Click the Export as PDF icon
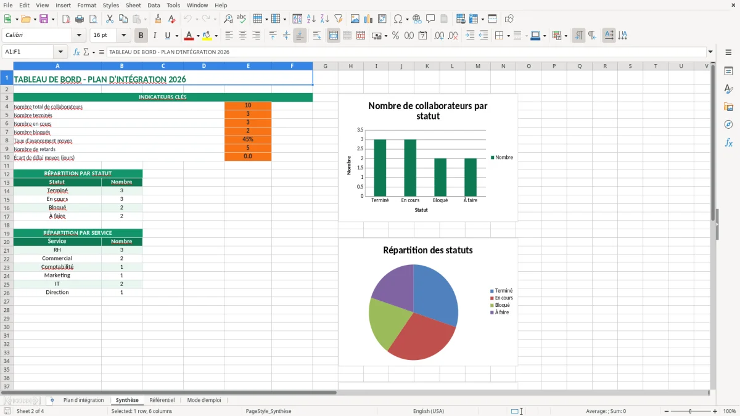 (x=66, y=19)
